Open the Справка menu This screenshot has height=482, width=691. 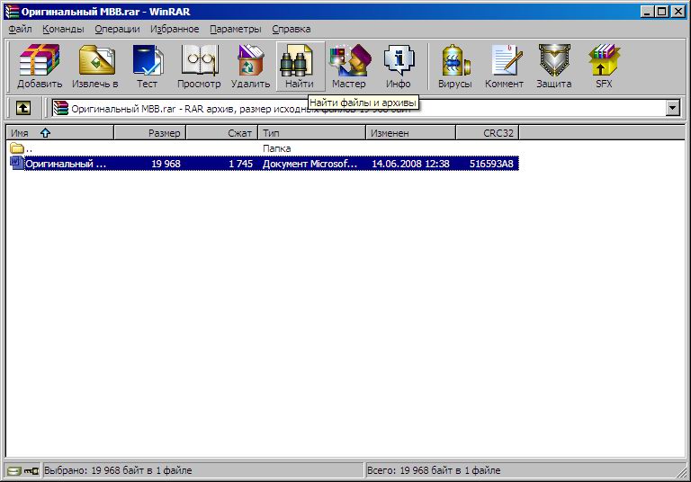pos(292,29)
